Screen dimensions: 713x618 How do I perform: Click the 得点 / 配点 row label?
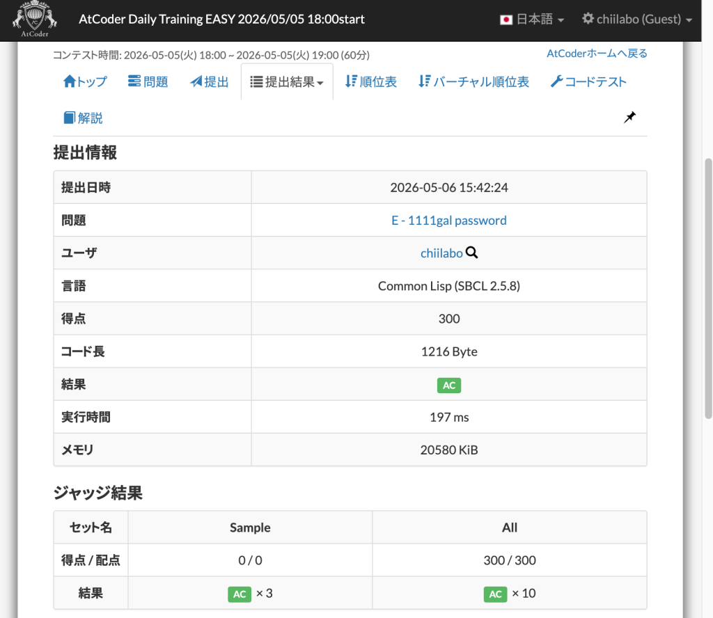click(x=91, y=560)
